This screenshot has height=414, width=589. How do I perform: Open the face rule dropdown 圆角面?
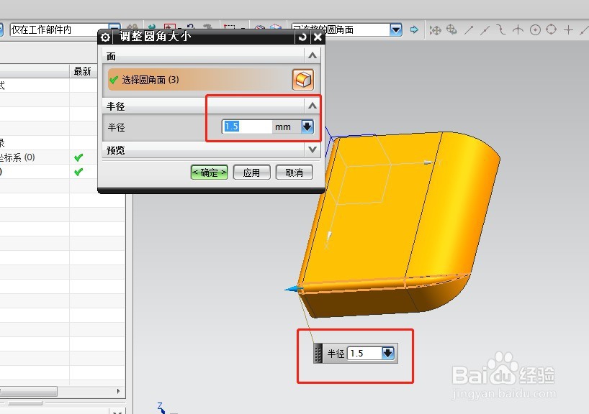coord(396,29)
